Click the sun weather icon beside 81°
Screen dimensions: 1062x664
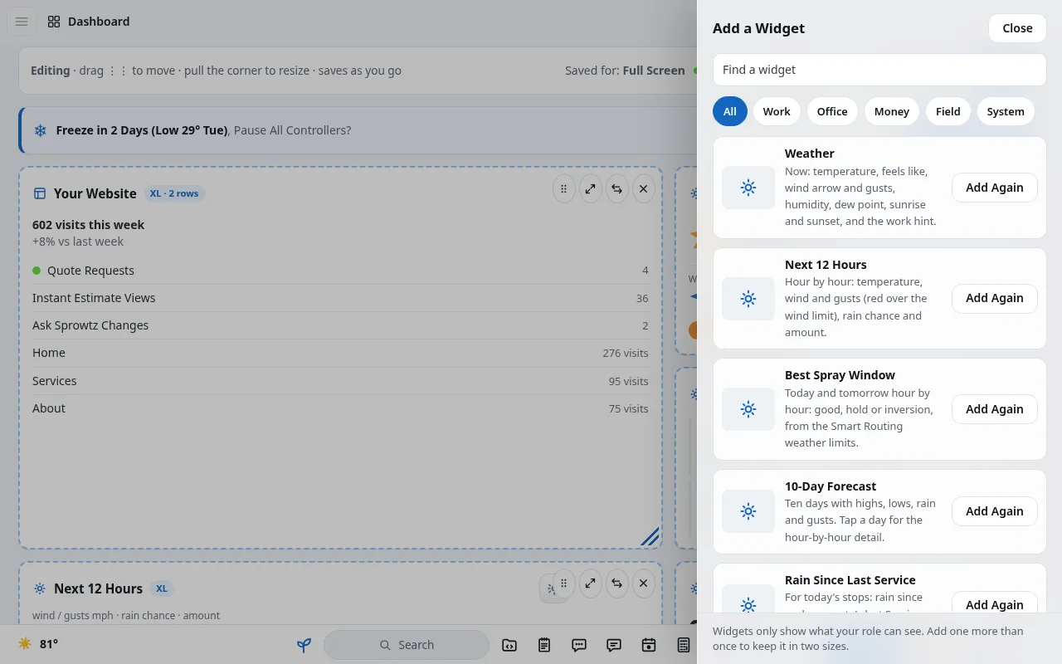click(25, 644)
